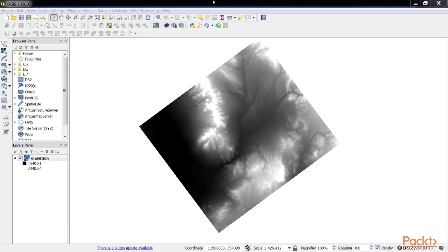Open the Statistical Summary sigma icon
The width and height of the screenshot is (448, 252).
tap(222, 17)
